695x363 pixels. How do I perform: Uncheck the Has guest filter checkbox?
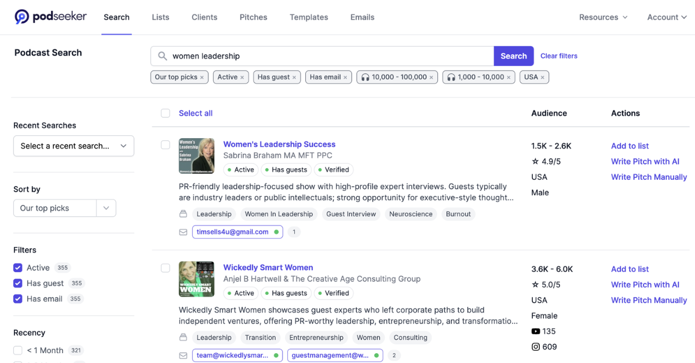tap(18, 283)
